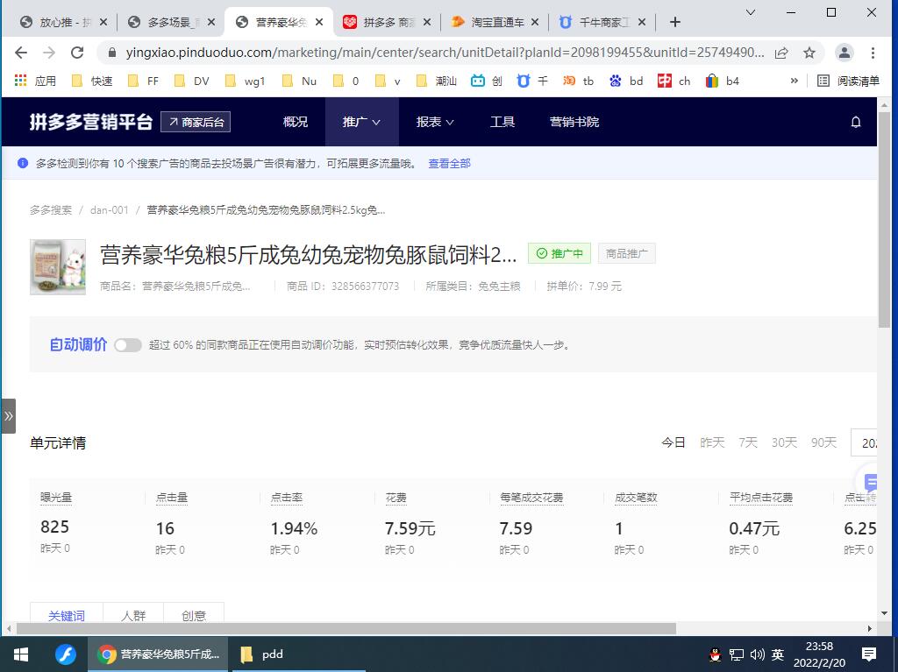This screenshot has width=898, height=672.
Task: Launch the blue Flash-style taskbar app
Action: point(65,654)
